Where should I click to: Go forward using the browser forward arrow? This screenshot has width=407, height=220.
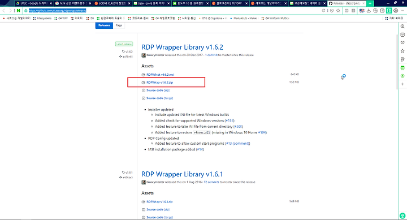coord(10,11)
